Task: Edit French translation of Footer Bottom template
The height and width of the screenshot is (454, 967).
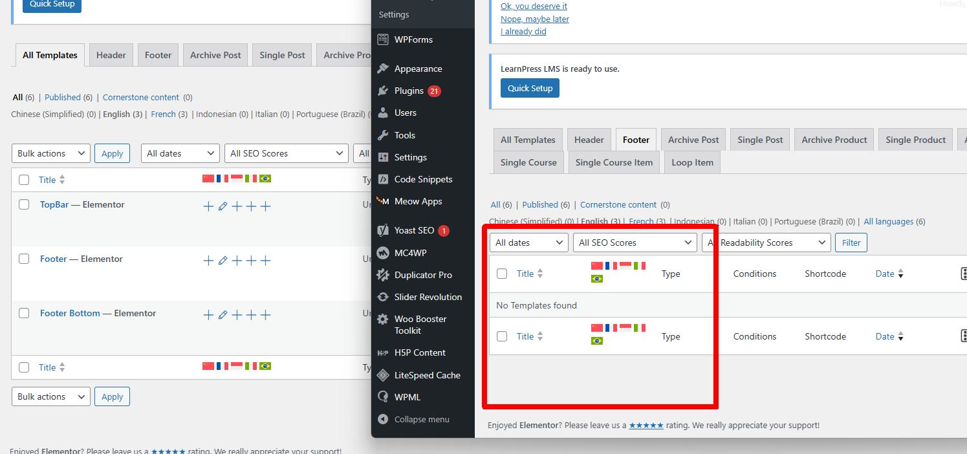Action: 223,315
